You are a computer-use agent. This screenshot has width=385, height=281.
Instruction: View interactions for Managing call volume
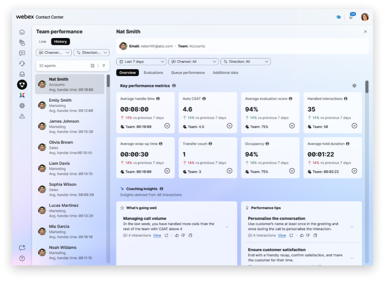point(157,235)
